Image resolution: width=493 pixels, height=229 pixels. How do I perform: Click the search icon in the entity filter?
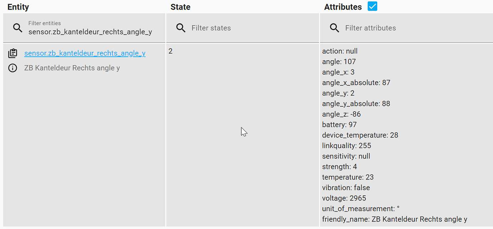(18, 28)
